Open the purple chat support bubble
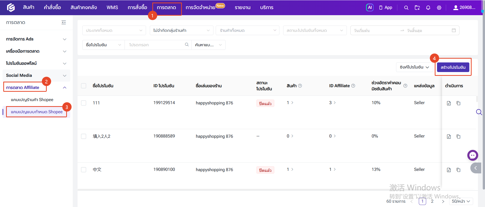Screen dimensions: 485x207 pyautogui.click(x=473, y=155)
